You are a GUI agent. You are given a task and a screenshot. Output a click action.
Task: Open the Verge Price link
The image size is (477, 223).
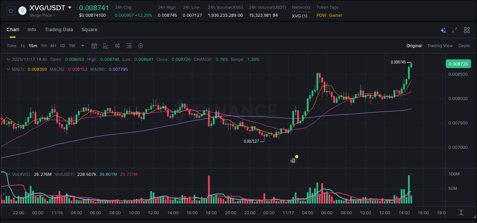42,15
